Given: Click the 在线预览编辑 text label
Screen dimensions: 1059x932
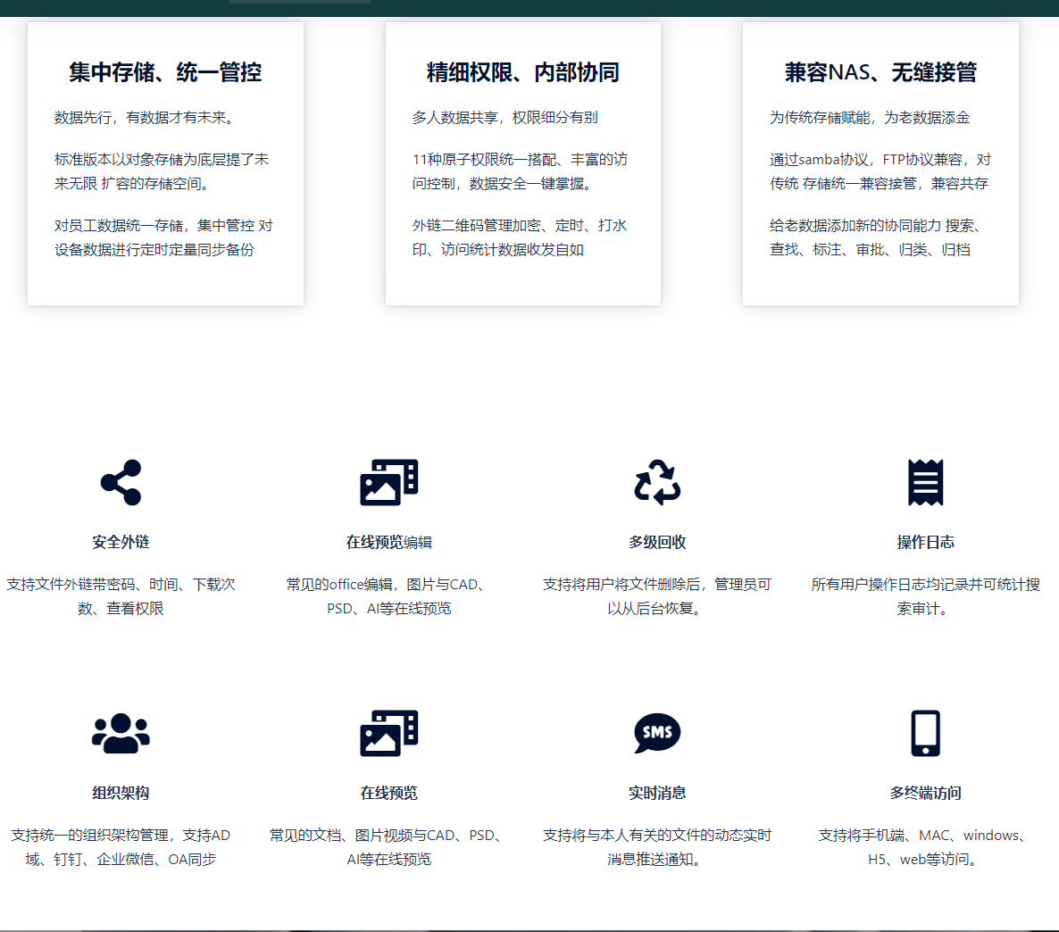Looking at the screenshot, I should click(390, 539).
